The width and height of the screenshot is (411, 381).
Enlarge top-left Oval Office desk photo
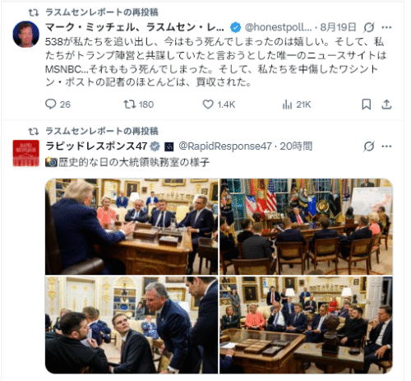[132, 226]
